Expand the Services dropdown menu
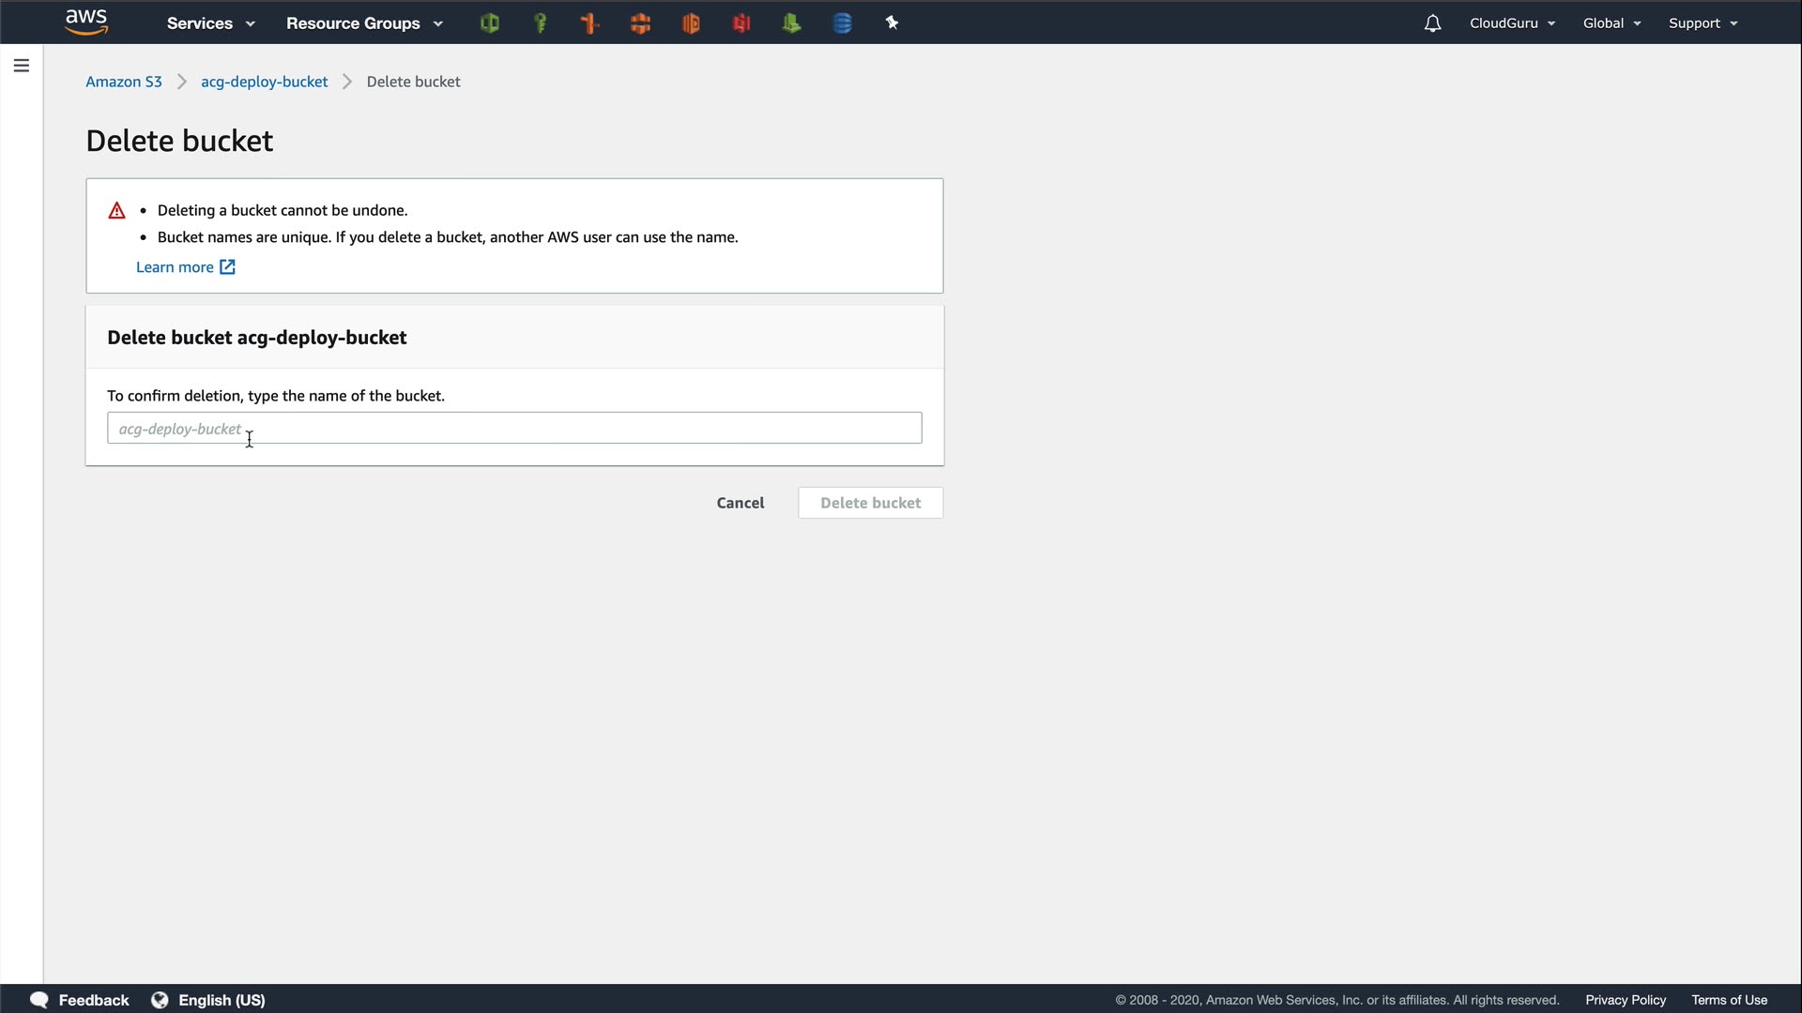The image size is (1802, 1013). pos(210,23)
